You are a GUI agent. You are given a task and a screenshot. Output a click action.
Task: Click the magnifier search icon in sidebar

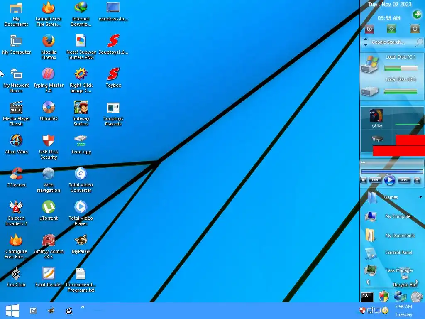point(419,42)
